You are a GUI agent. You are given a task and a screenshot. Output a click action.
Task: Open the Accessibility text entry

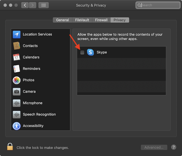click(x=33, y=126)
